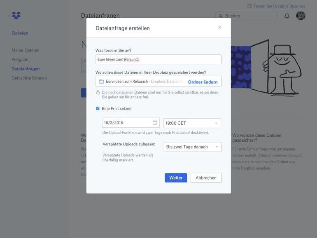317x238 pixels.
Task: Open the account avatar menu
Action: pos(301,16)
